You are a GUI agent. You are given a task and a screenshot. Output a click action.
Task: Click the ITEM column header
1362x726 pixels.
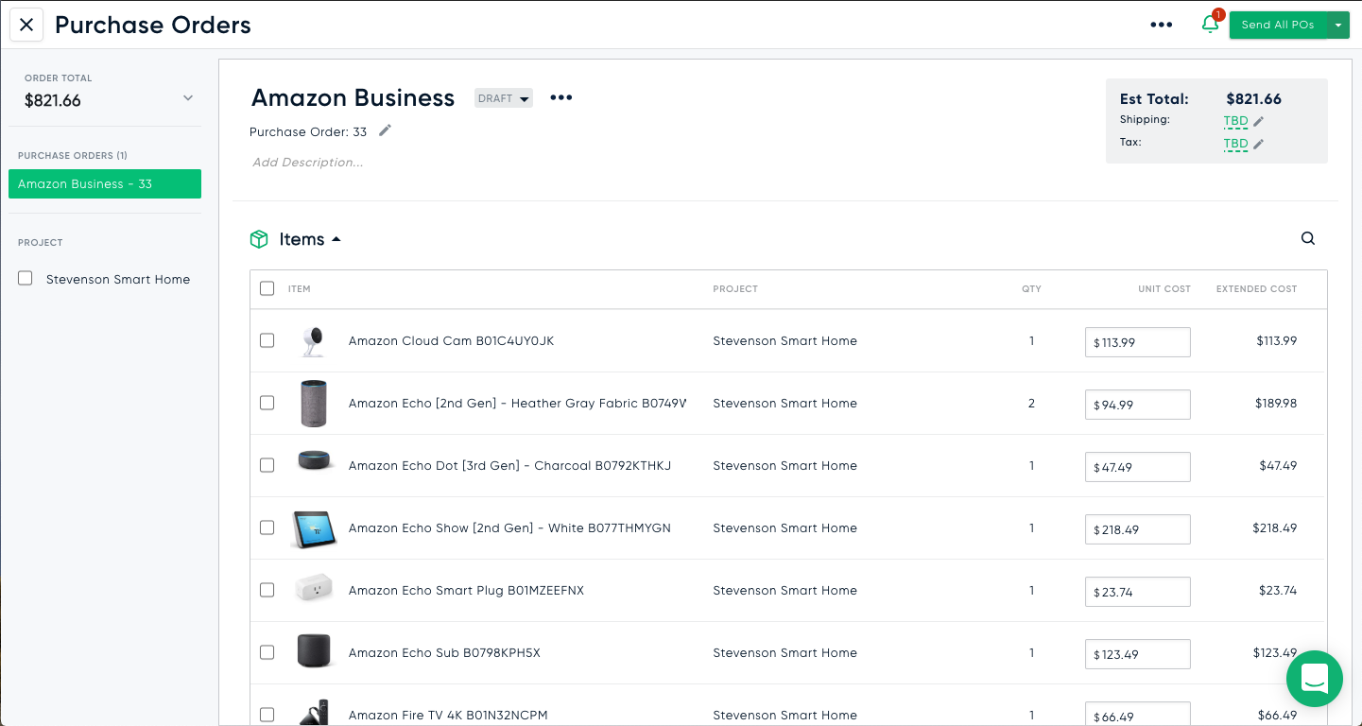pyautogui.click(x=299, y=289)
